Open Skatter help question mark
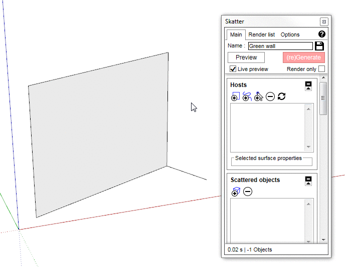The image size is (345, 267). [x=322, y=34]
